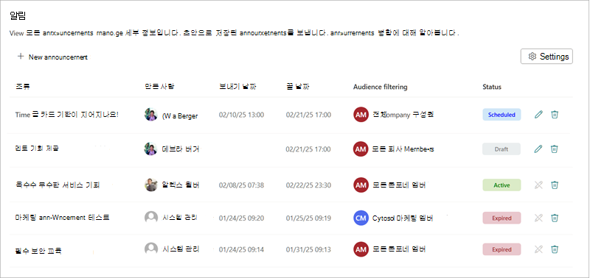Select the send date 02/08/25 07:38
This screenshot has width=590, height=278.
(x=241, y=185)
